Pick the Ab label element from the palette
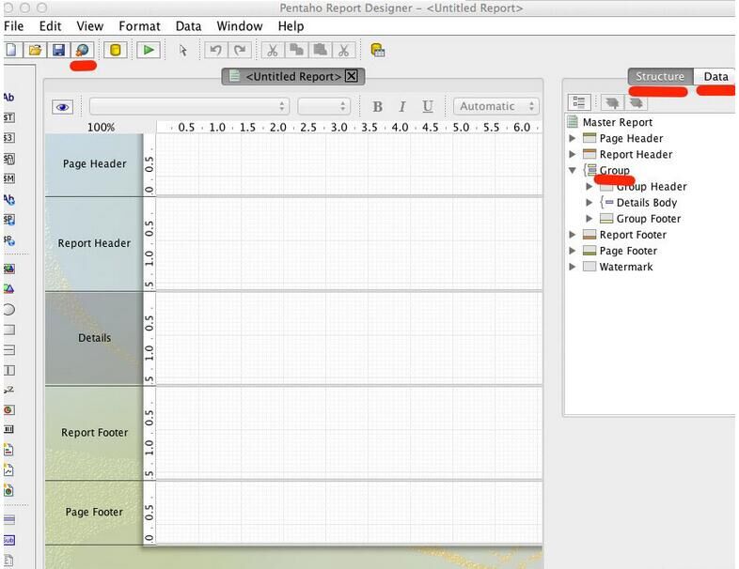 [x=8, y=98]
